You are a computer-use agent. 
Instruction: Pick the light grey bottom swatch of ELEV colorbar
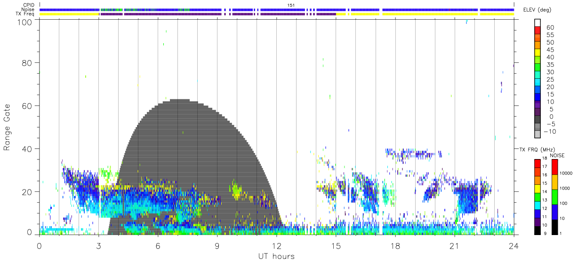[538, 135]
